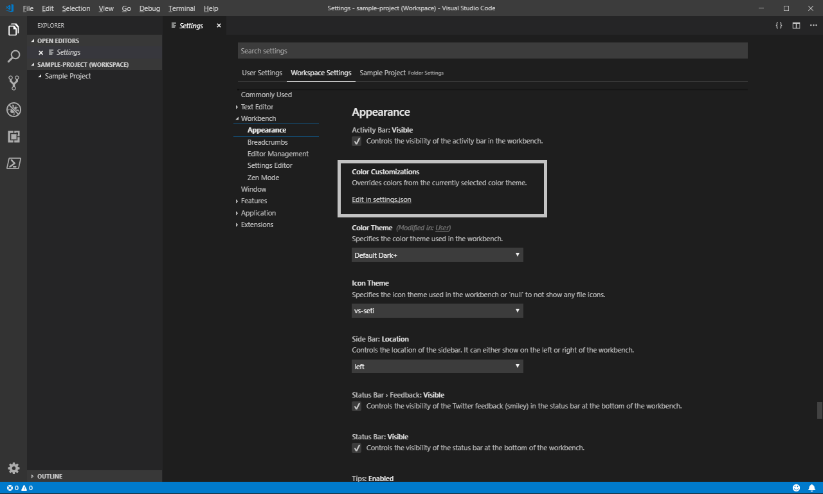Screen dimensions: 823x494
Task: Open the View menu
Action: pyautogui.click(x=106, y=8)
